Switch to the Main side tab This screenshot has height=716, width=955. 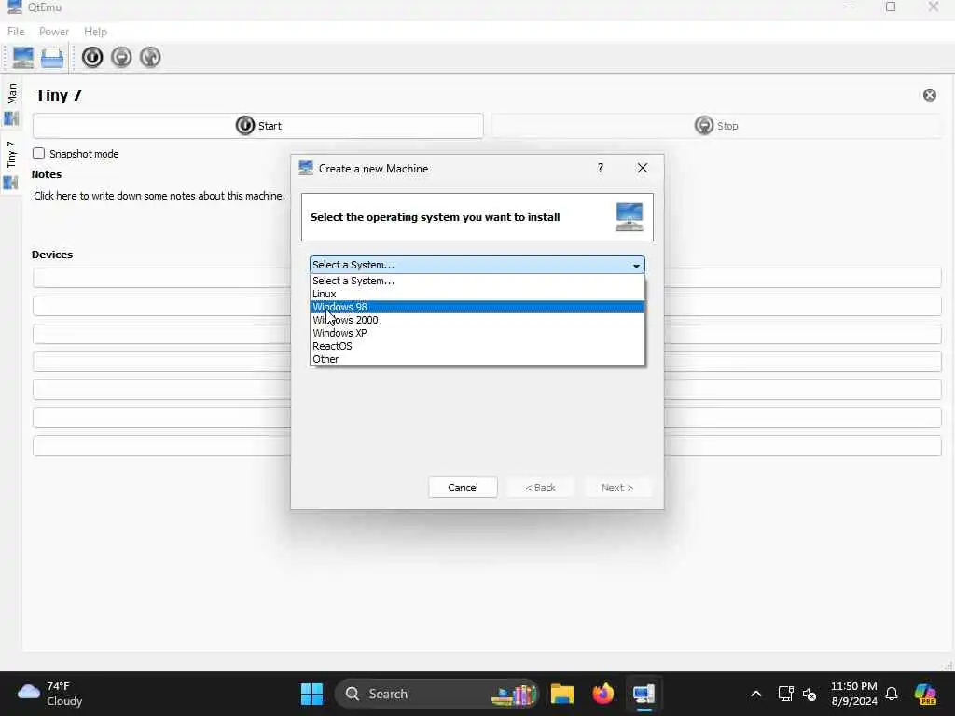[11, 103]
